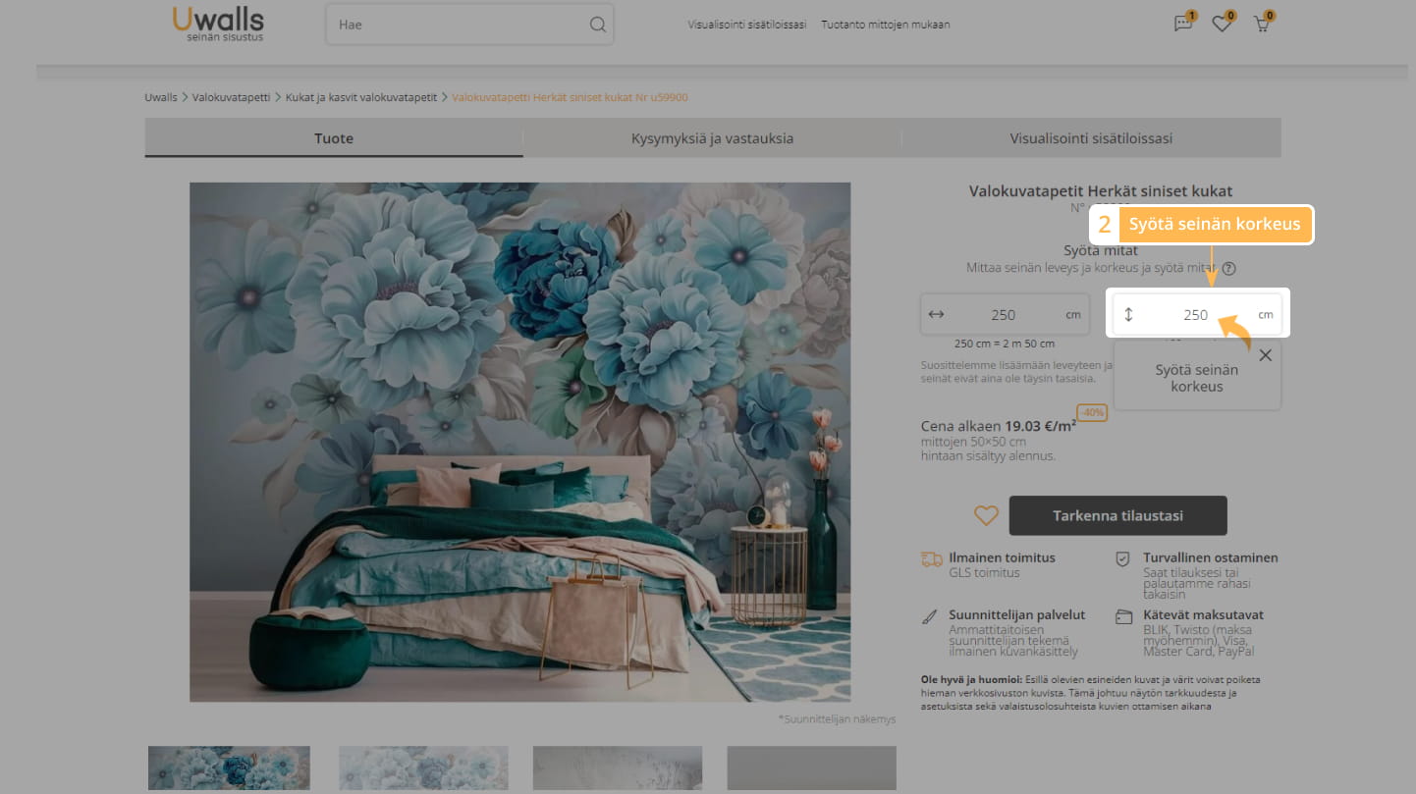Image resolution: width=1416 pixels, height=794 pixels.
Task: Close the 'Syötä seinän korkeus' tooltip
Action: click(1265, 355)
